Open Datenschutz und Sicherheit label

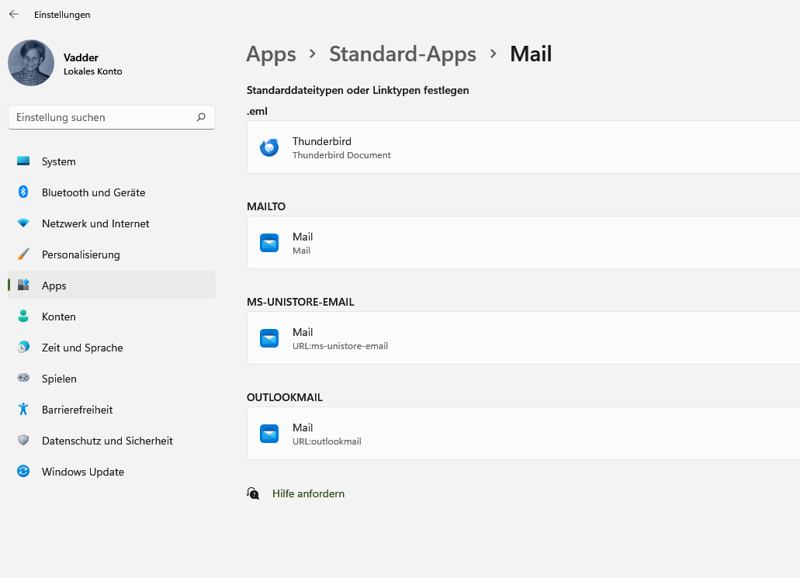[107, 441]
